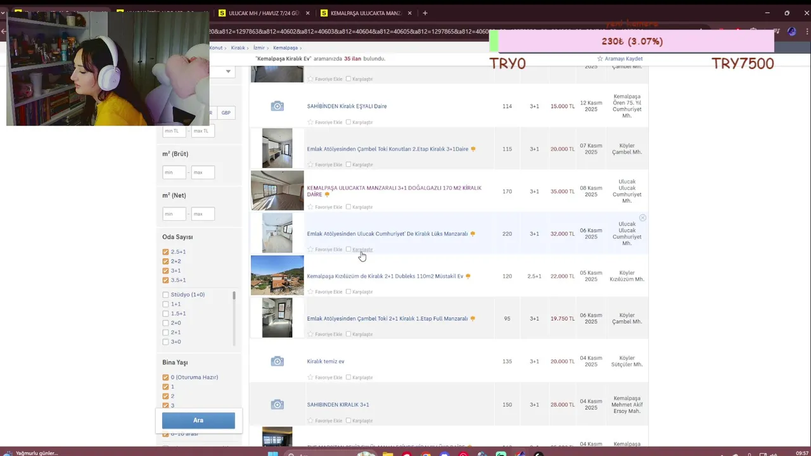Click the favorite star for SAHİBİNDEN Kiralık EŞYALI Daire
This screenshot has height=456, width=811.
pyautogui.click(x=310, y=122)
